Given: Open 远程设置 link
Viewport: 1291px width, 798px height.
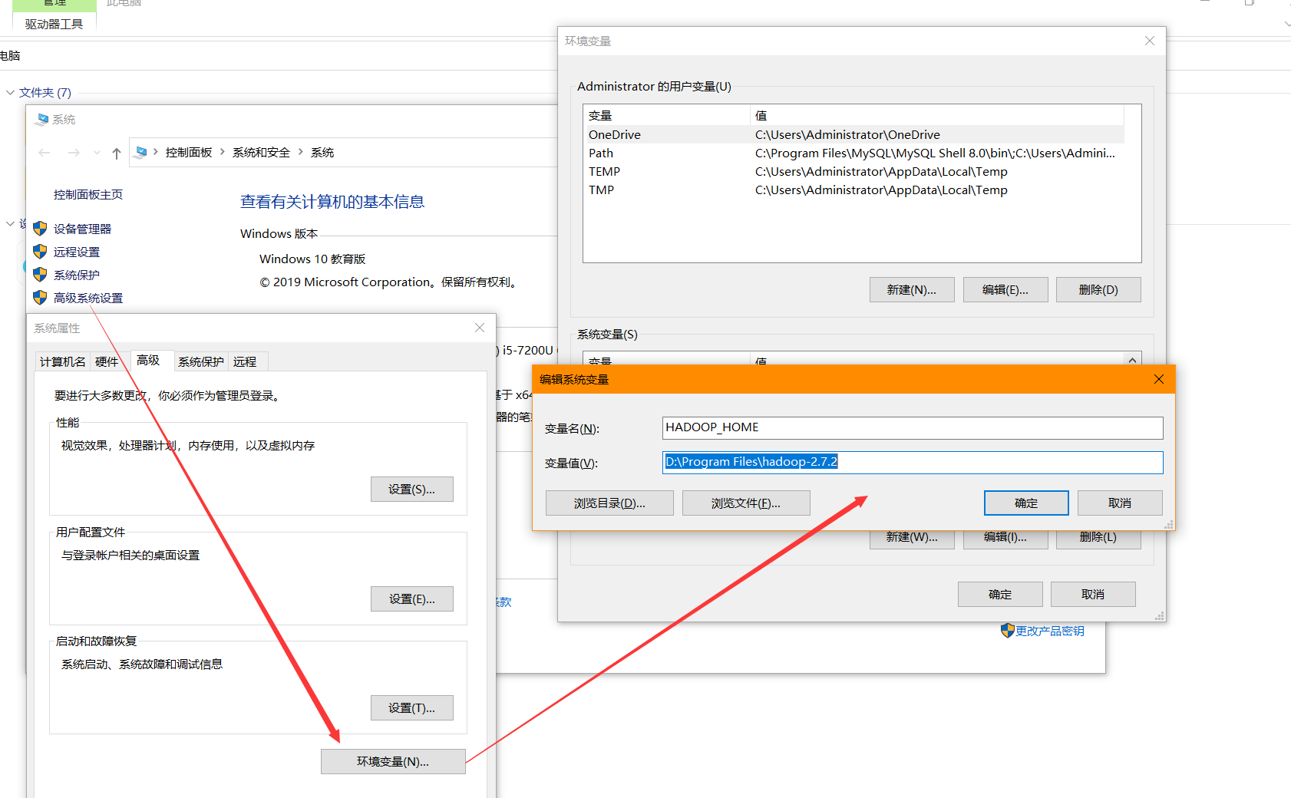Looking at the screenshot, I should [x=77, y=252].
